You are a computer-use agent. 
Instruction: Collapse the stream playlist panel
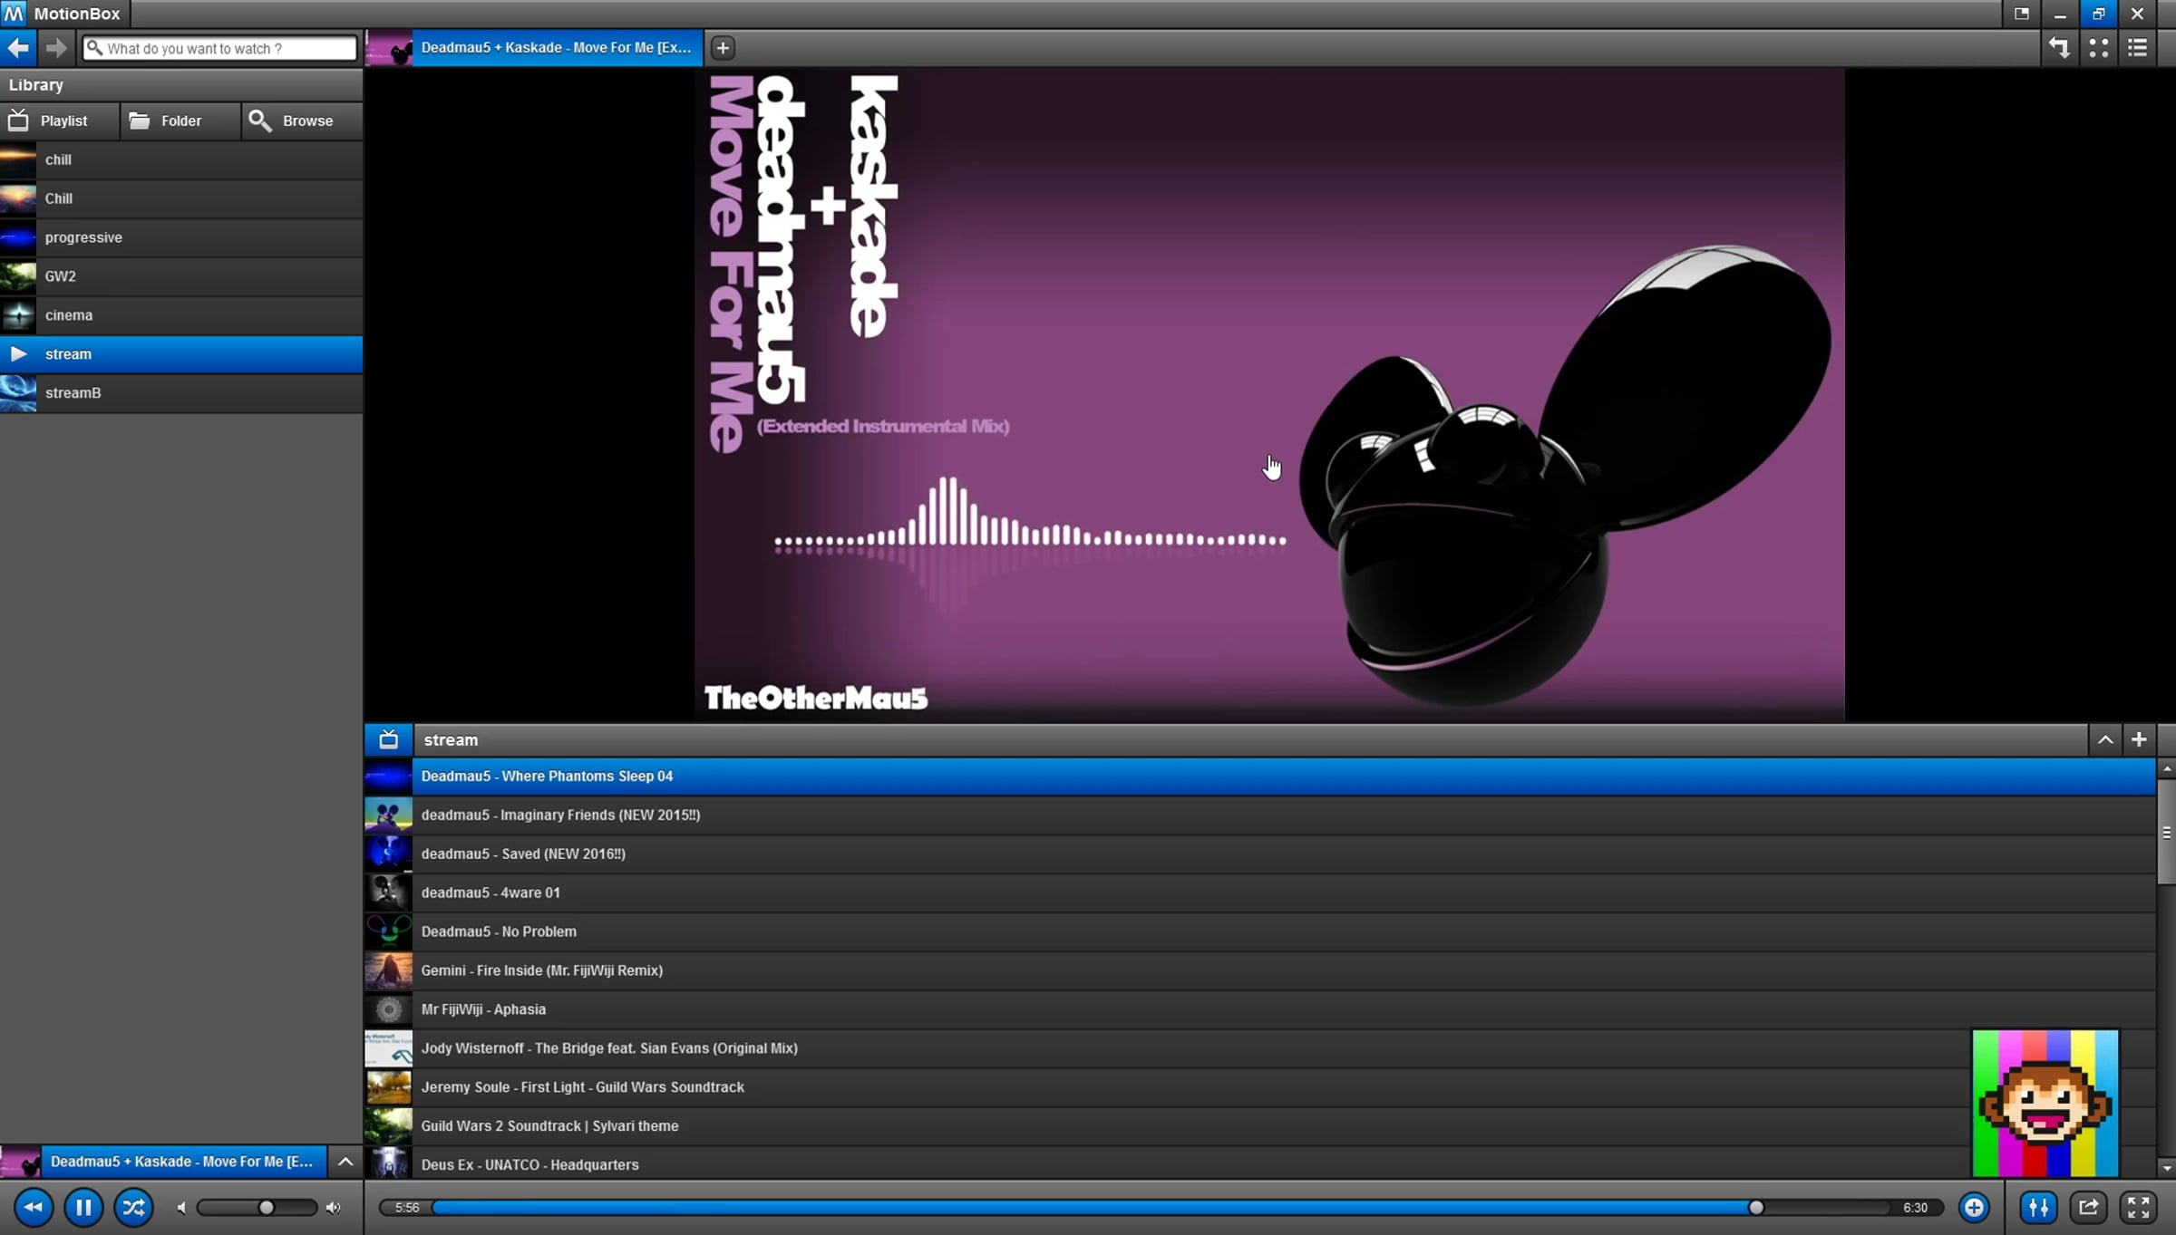pos(2105,740)
